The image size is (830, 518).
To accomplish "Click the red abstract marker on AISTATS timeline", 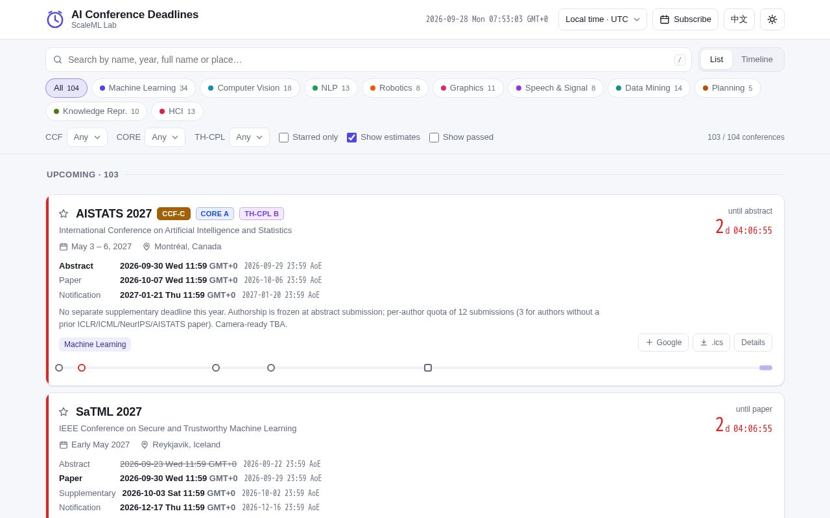I will (82, 368).
